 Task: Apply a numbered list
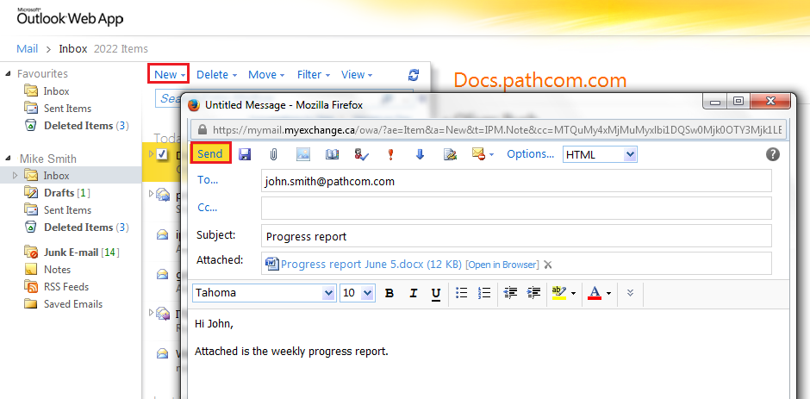tap(484, 293)
